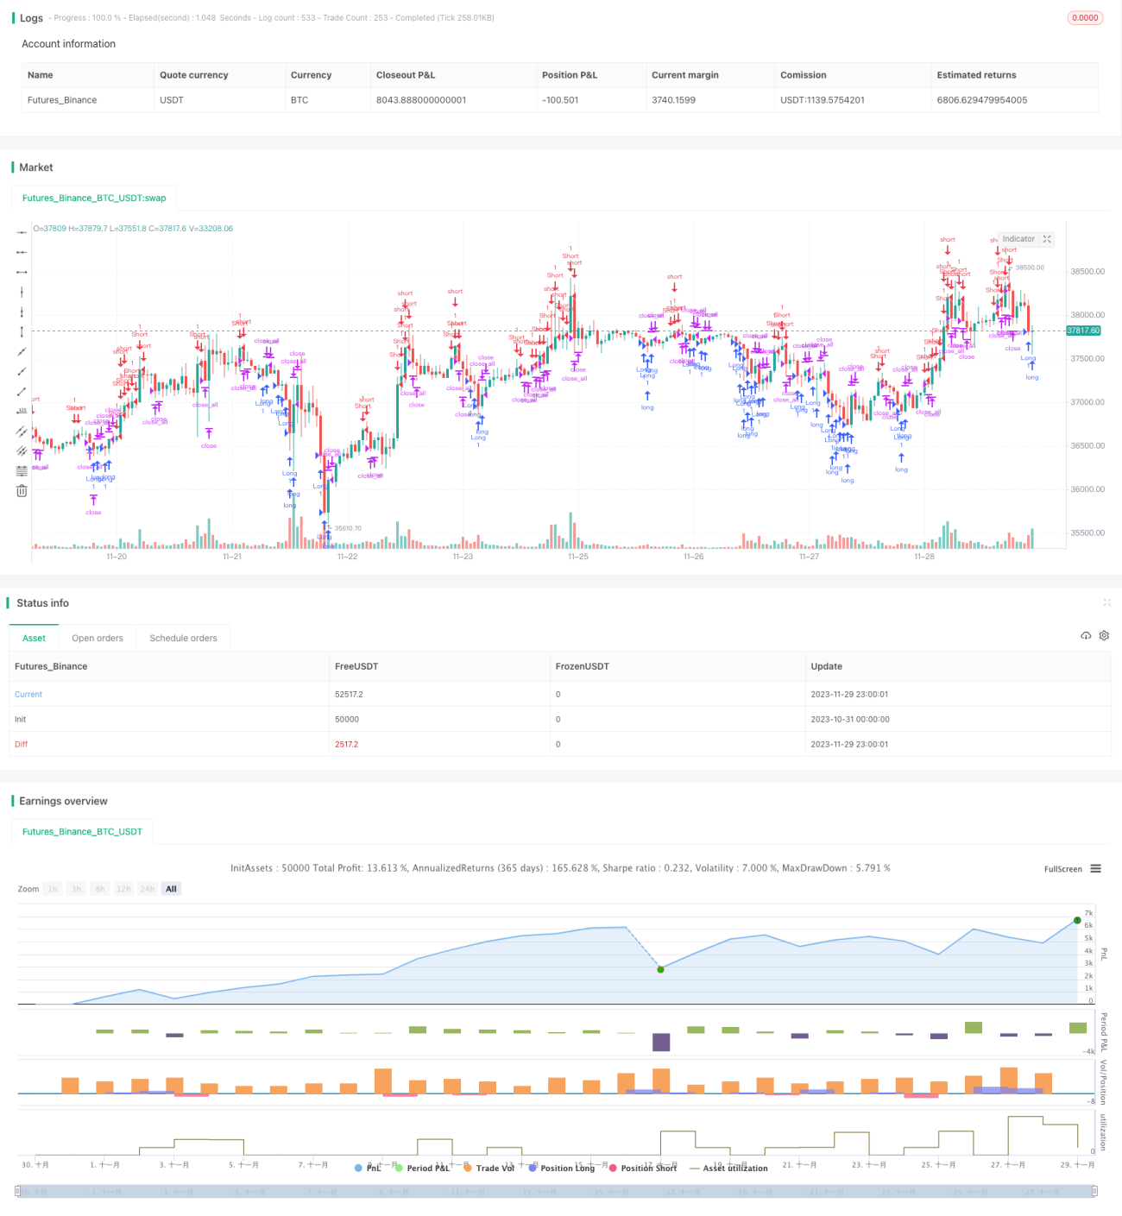Select the horizontal segment drawing tool
The width and height of the screenshot is (1122, 1216).
(x=22, y=272)
